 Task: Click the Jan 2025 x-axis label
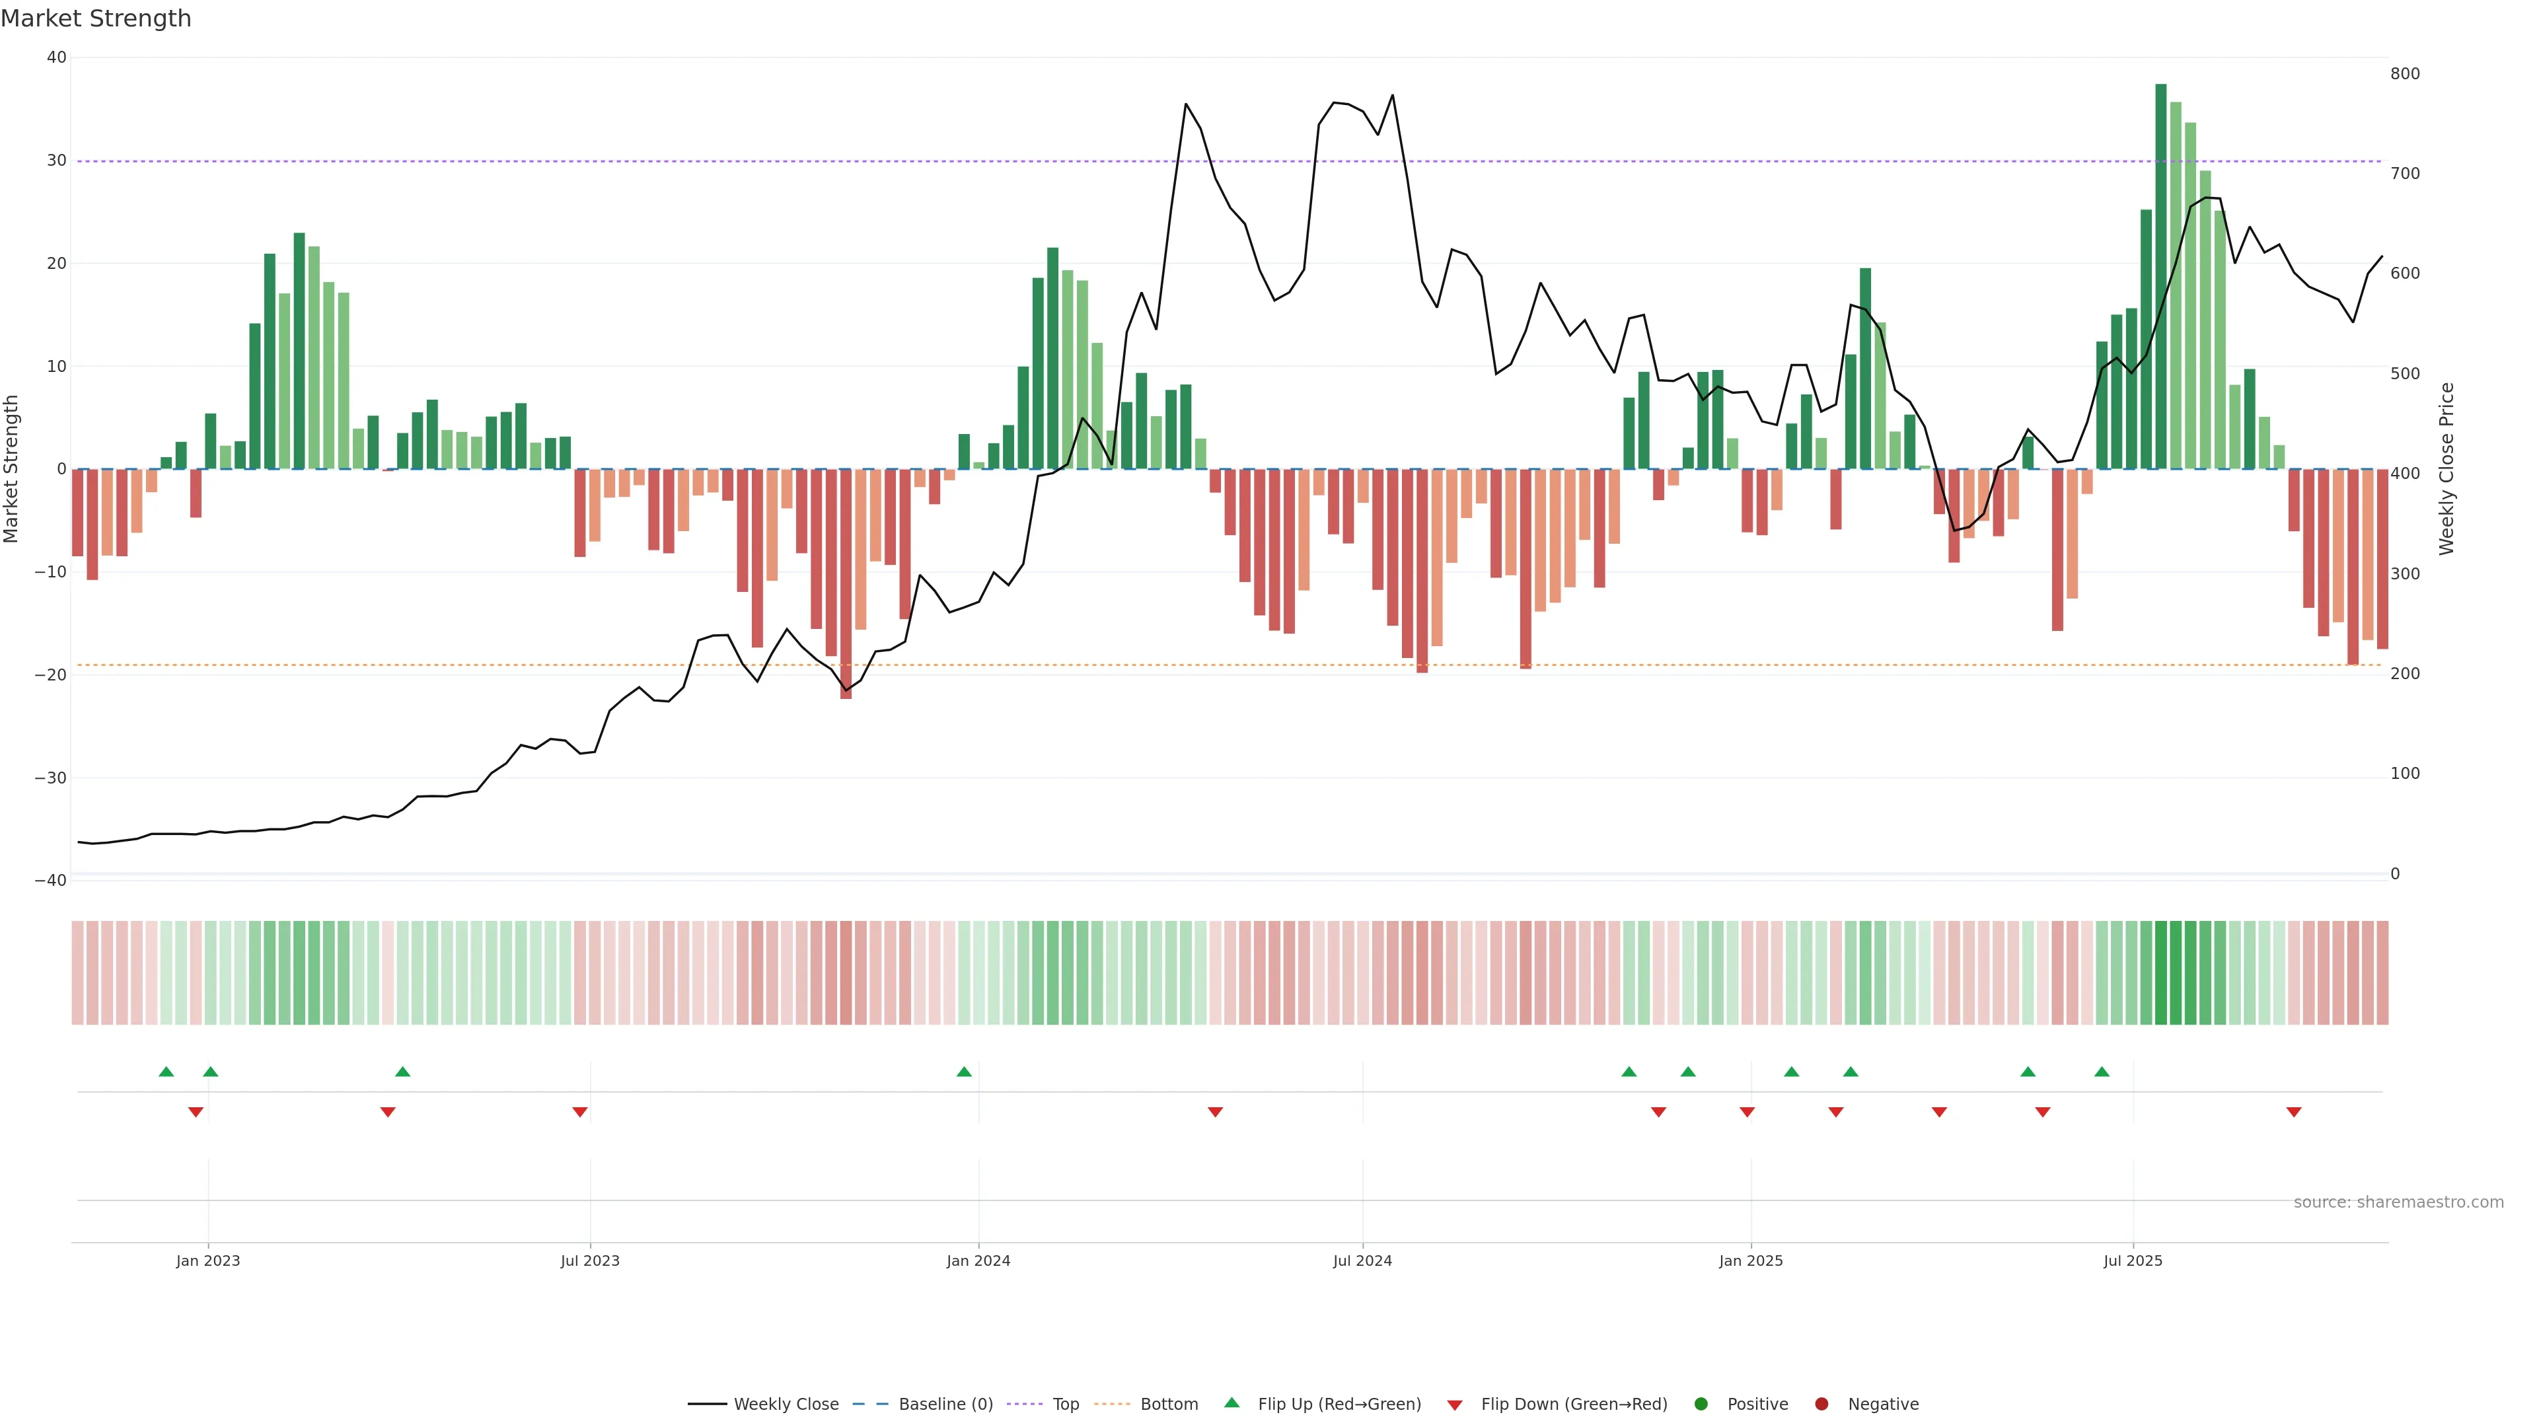pyautogui.click(x=1751, y=1261)
